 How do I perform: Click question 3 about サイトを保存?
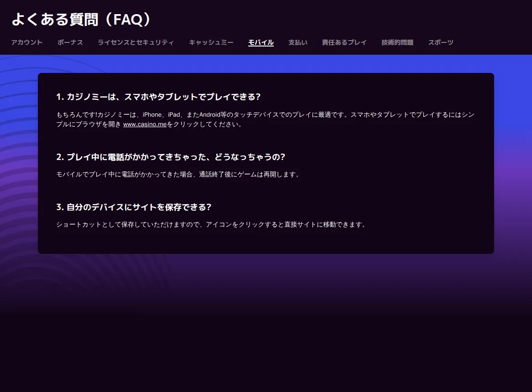pyautogui.click(x=134, y=207)
